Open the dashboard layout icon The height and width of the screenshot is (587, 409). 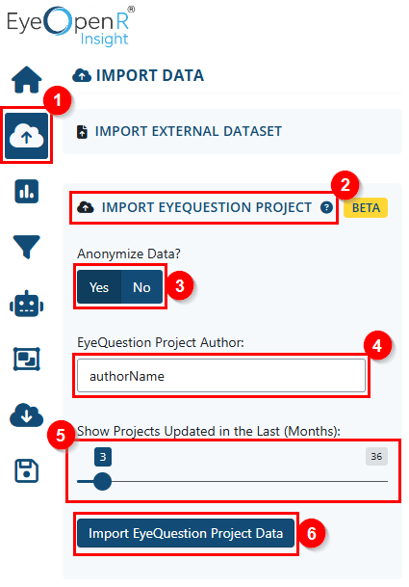coord(27,359)
